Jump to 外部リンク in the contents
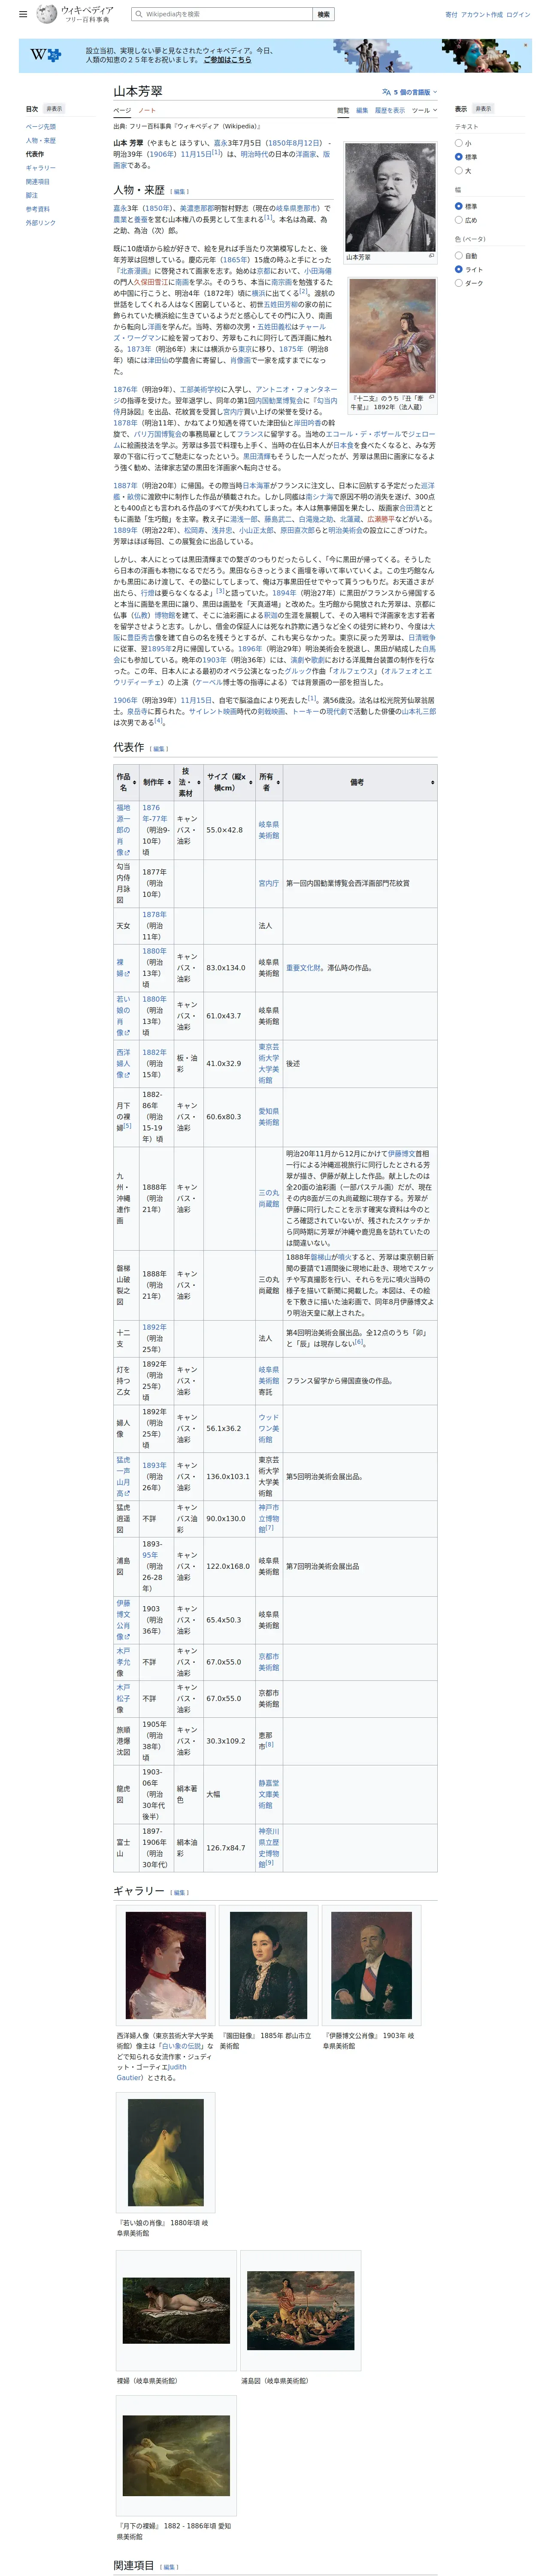This screenshot has width=551, height=2576. 41,223
